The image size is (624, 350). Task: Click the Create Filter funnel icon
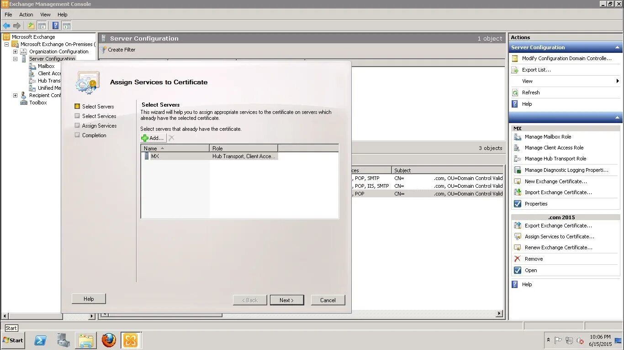coord(103,50)
